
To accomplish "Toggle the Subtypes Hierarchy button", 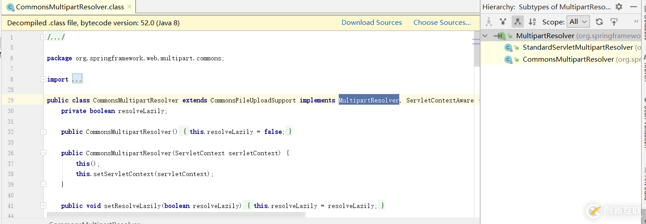I will point(518,22).
